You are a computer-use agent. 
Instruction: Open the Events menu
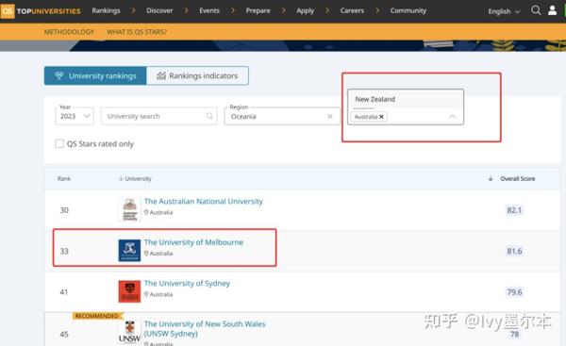(209, 10)
